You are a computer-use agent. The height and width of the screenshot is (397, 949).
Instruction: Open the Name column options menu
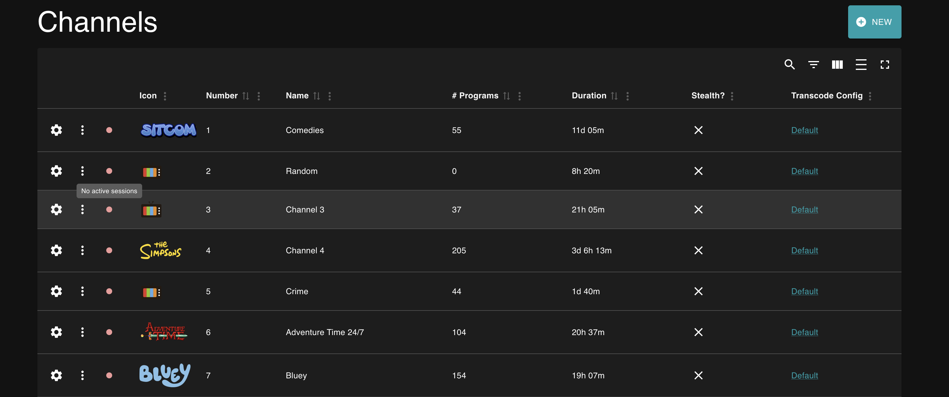pos(329,96)
